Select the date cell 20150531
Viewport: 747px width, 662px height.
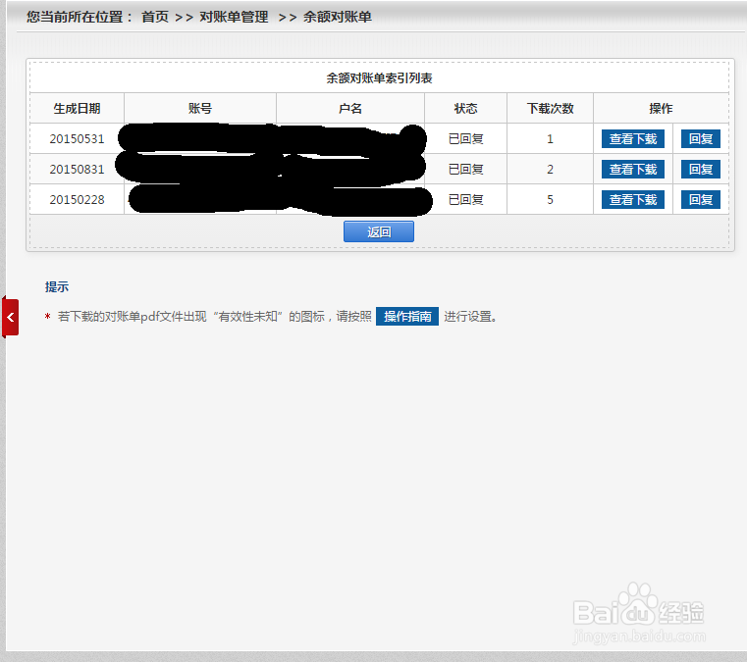pyautogui.click(x=77, y=139)
